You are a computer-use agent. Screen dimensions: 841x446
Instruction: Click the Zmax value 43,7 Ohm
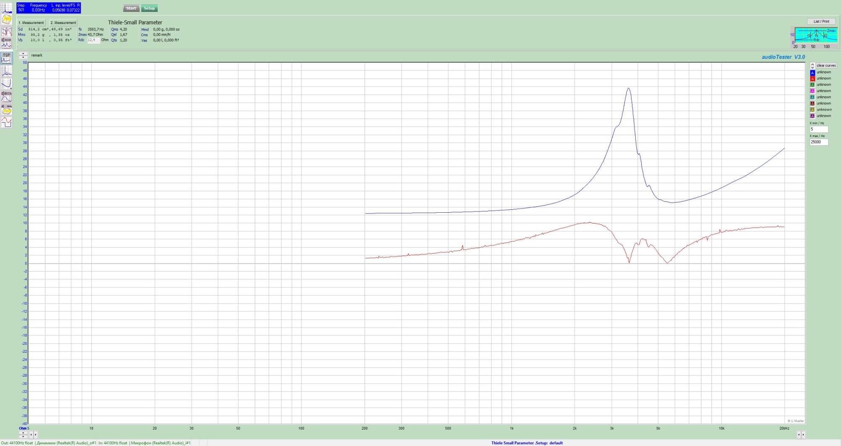pyautogui.click(x=95, y=35)
